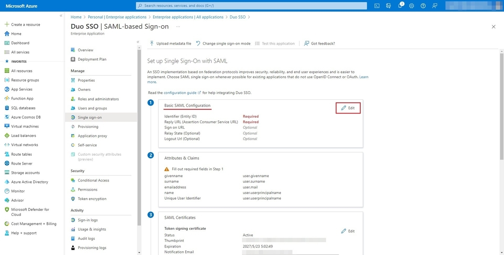Open All resources favorite
Screen dimensions: 504x255
point(21,71)
